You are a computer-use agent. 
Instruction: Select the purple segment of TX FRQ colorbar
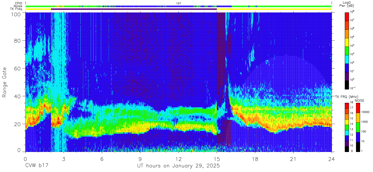[347, 144]
